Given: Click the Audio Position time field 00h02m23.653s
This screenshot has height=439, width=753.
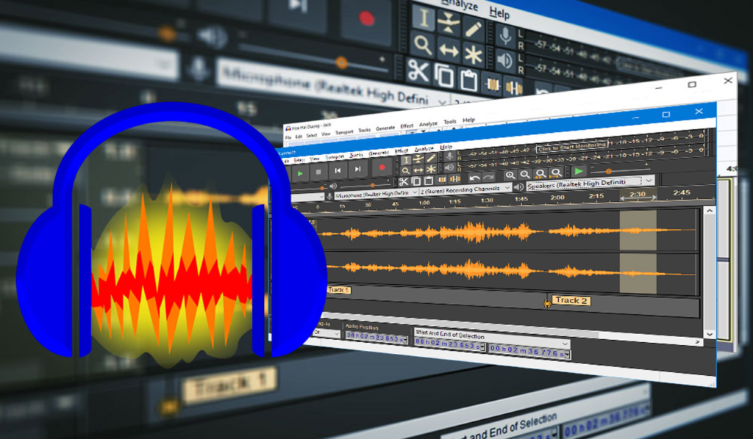Looking at the screenshot, I should 376,338.
